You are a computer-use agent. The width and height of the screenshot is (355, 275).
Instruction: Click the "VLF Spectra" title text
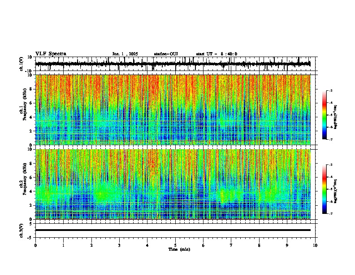51,54
